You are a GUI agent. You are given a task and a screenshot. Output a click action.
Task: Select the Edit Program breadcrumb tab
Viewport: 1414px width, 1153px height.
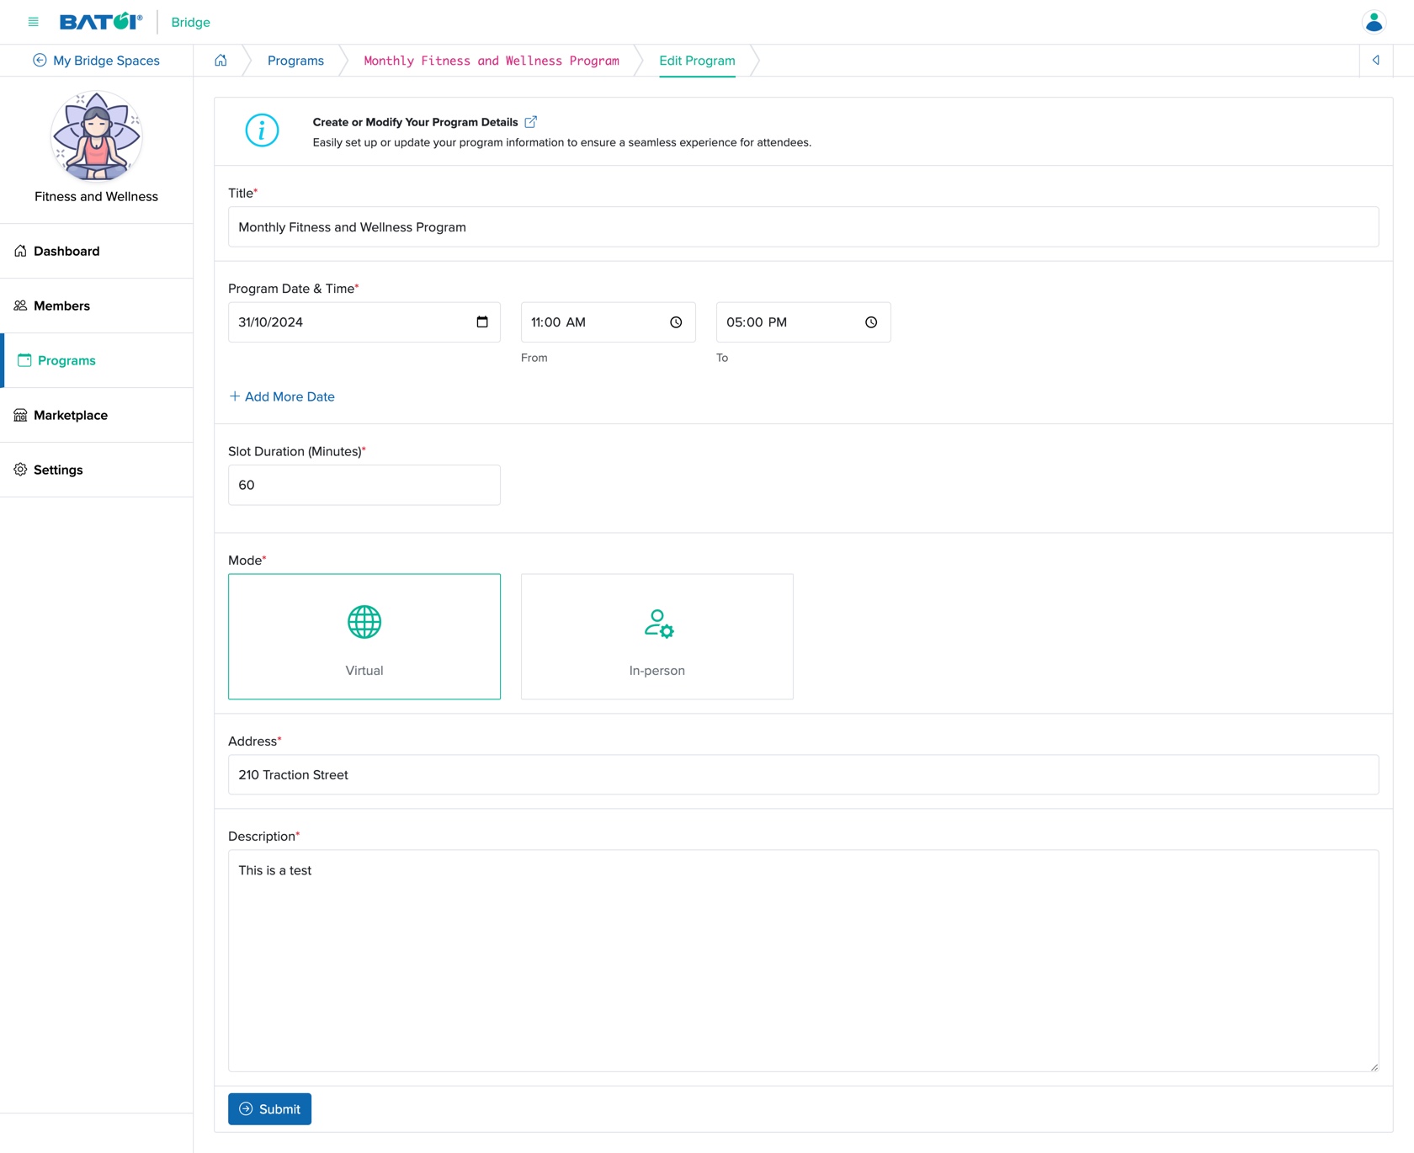pos(697,61)
